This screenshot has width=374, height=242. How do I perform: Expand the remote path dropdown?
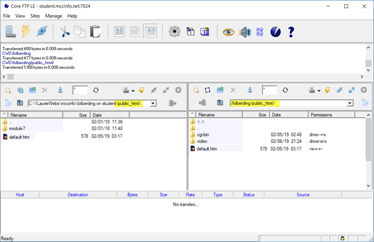[x=350, y=103]
